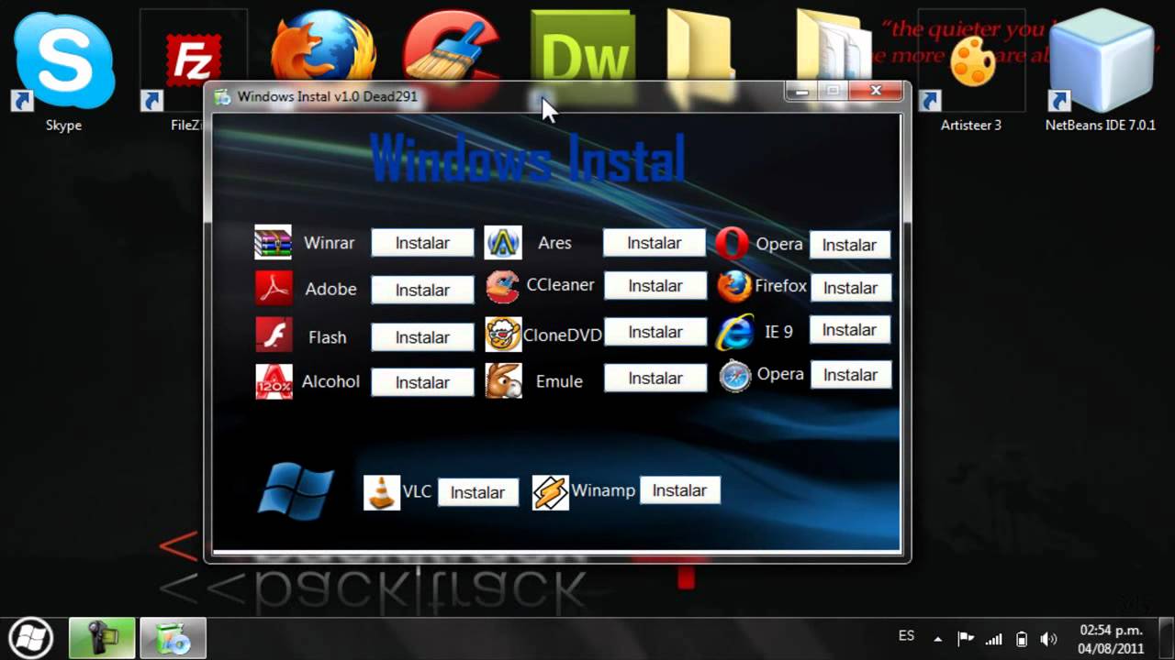Click the Ares icon
Viewport: 1175px width, 660px height.
coord(503,243)
